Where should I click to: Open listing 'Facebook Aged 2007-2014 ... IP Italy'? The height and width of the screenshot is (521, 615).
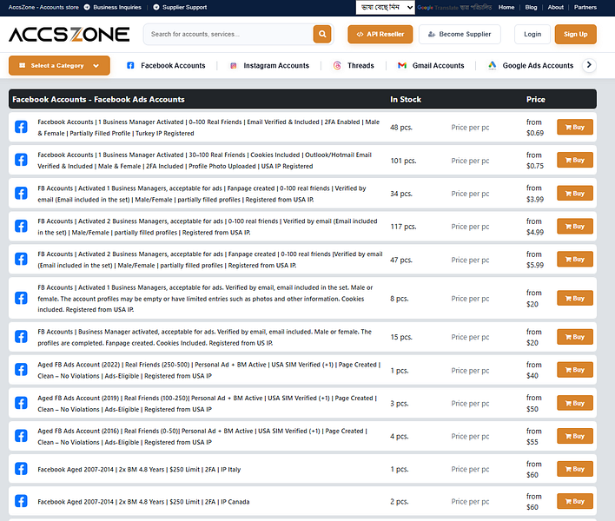[x=139, y=469]
